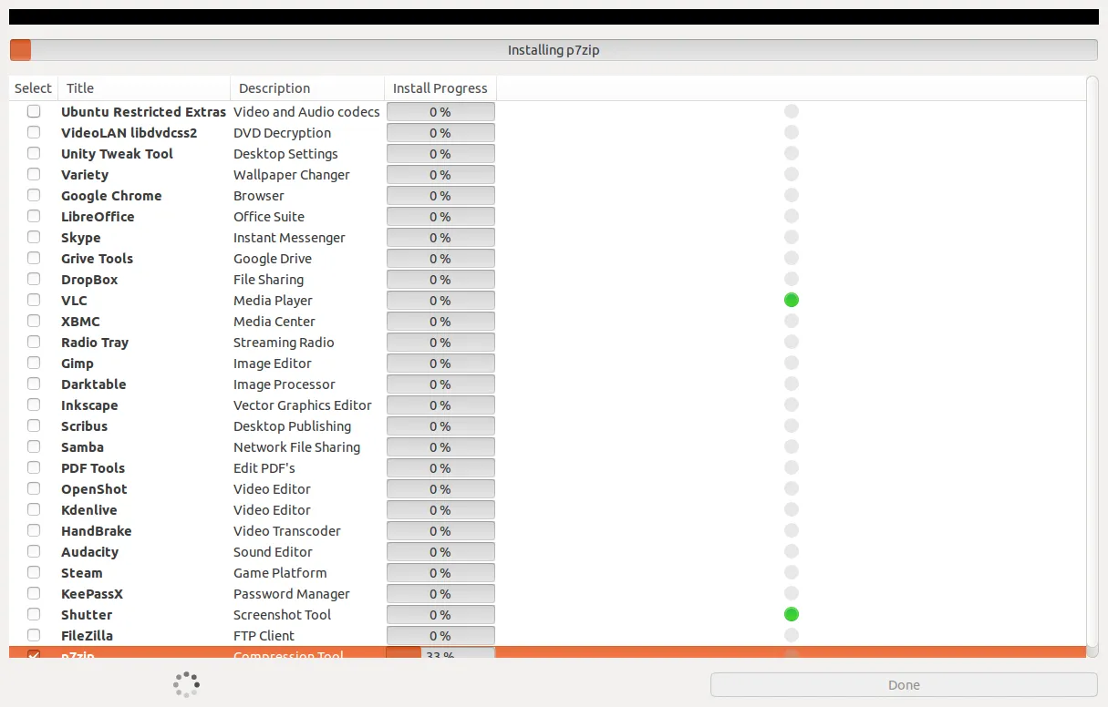This screenshot has height=707, width=1108.
Task: Select the checkbox for FileZilla
Action: pyautogui.click(x=34, y=635)
